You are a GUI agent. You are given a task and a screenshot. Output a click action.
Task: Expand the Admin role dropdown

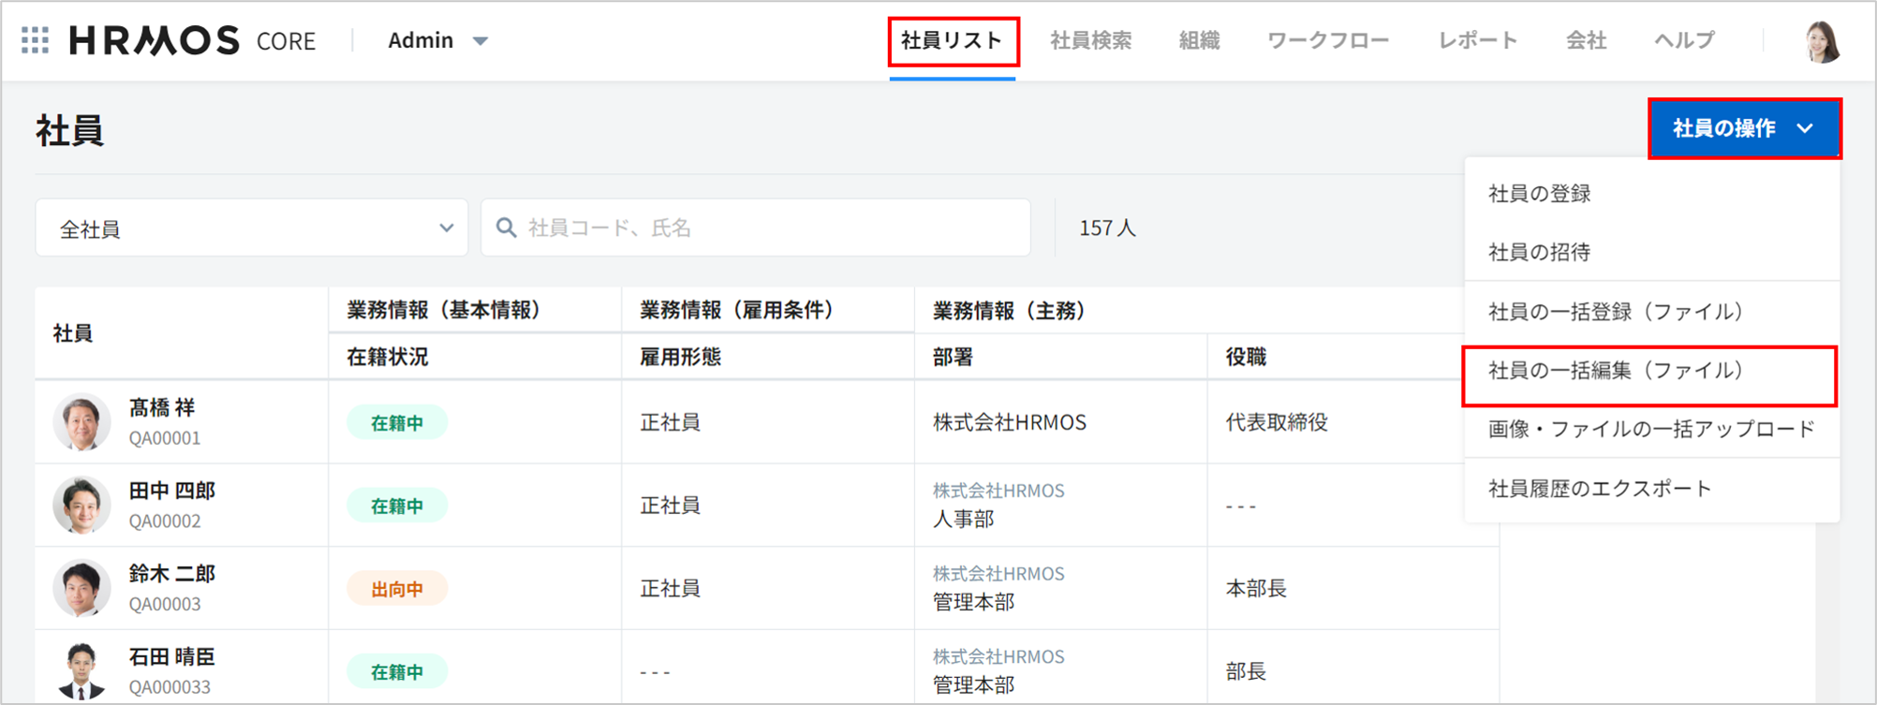click(x=437, y=40)
